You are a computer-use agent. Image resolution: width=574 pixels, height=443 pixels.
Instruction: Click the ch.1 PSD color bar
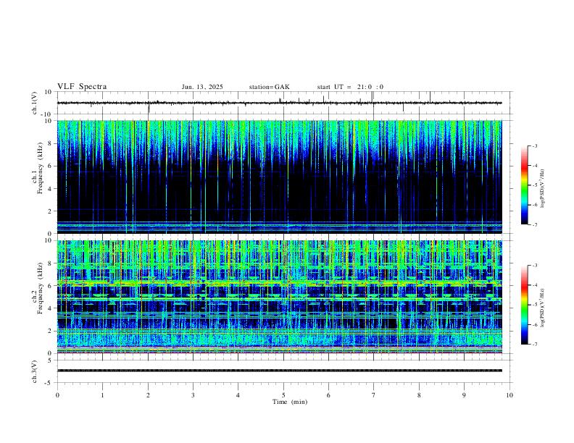pyautogui.click(x=524, y=185)
